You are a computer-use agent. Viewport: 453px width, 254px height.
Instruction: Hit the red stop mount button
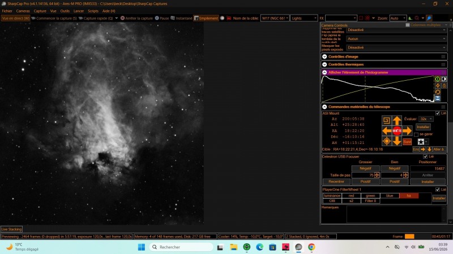pyautogui.click(x=397, y=131)
